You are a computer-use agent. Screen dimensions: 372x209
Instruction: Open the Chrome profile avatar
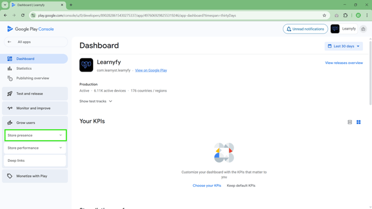tap(358, 16)
